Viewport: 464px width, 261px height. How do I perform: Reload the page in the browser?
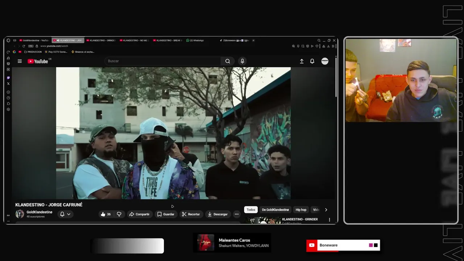click(x=24, y=46)
